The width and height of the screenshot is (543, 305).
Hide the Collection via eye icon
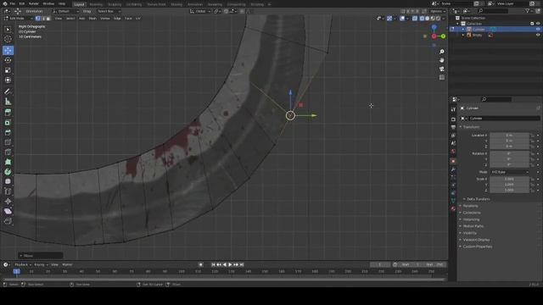click(x=538, y=24)
